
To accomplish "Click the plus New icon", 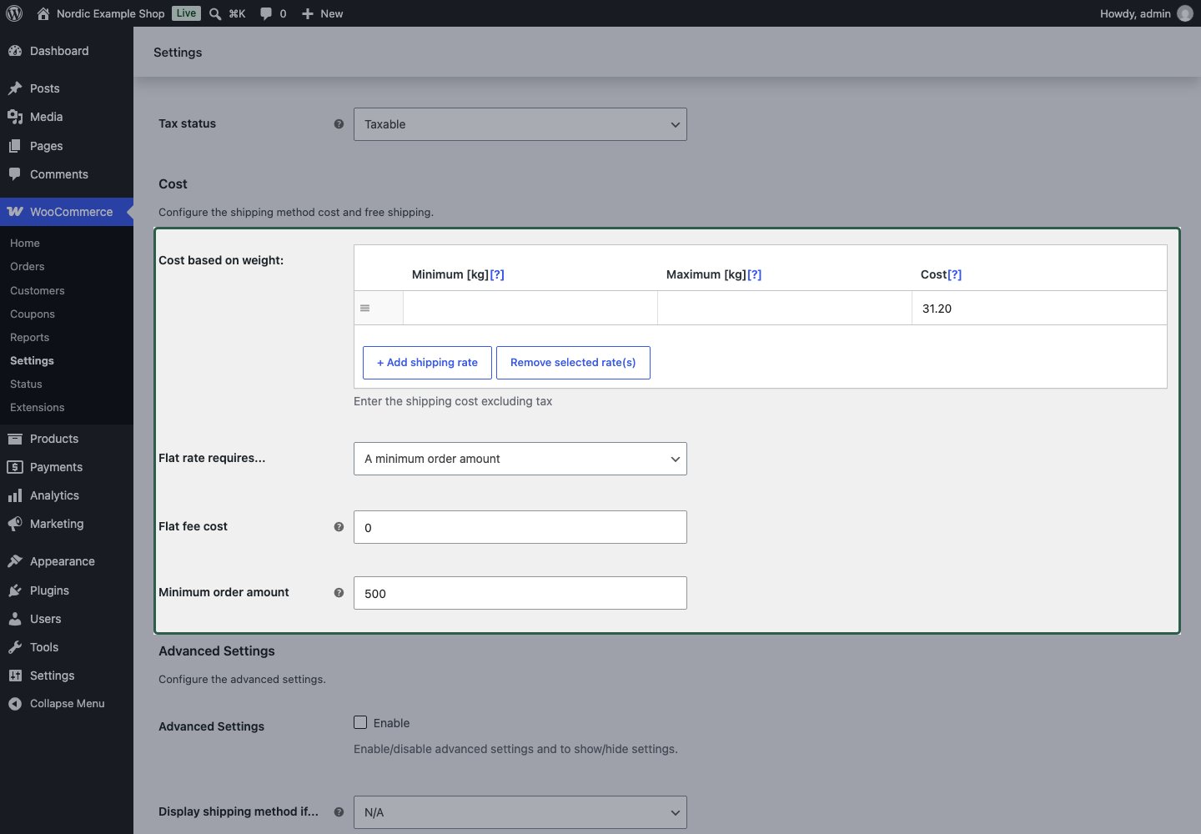I will click(x=308, y=13).
